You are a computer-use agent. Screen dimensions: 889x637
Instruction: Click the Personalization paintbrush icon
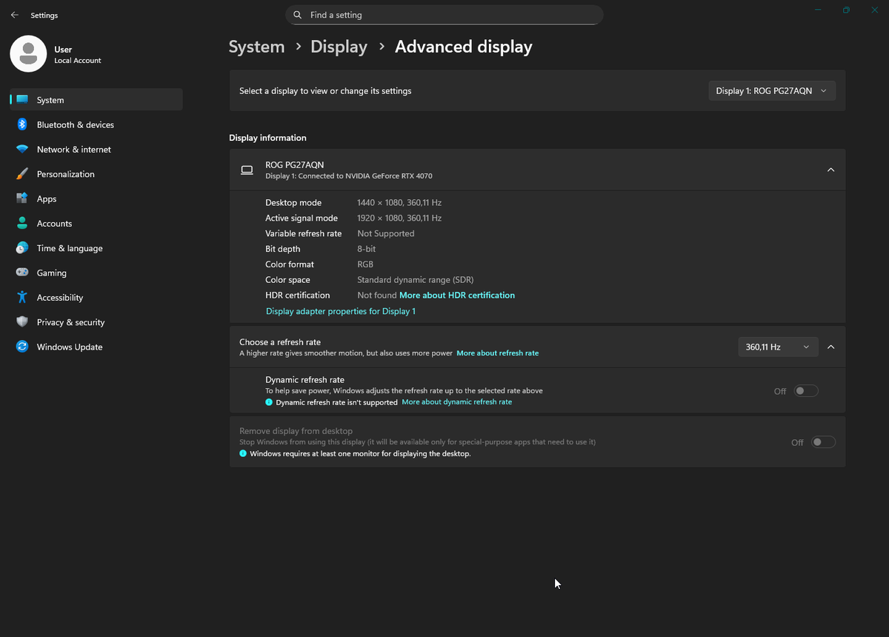[x=22, y=174]
